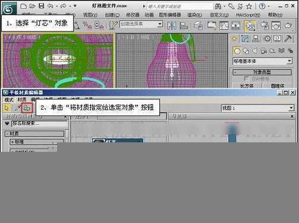Open the Schematic View icon
This screenshot has width=299, height=223.
tap(235, 26)
